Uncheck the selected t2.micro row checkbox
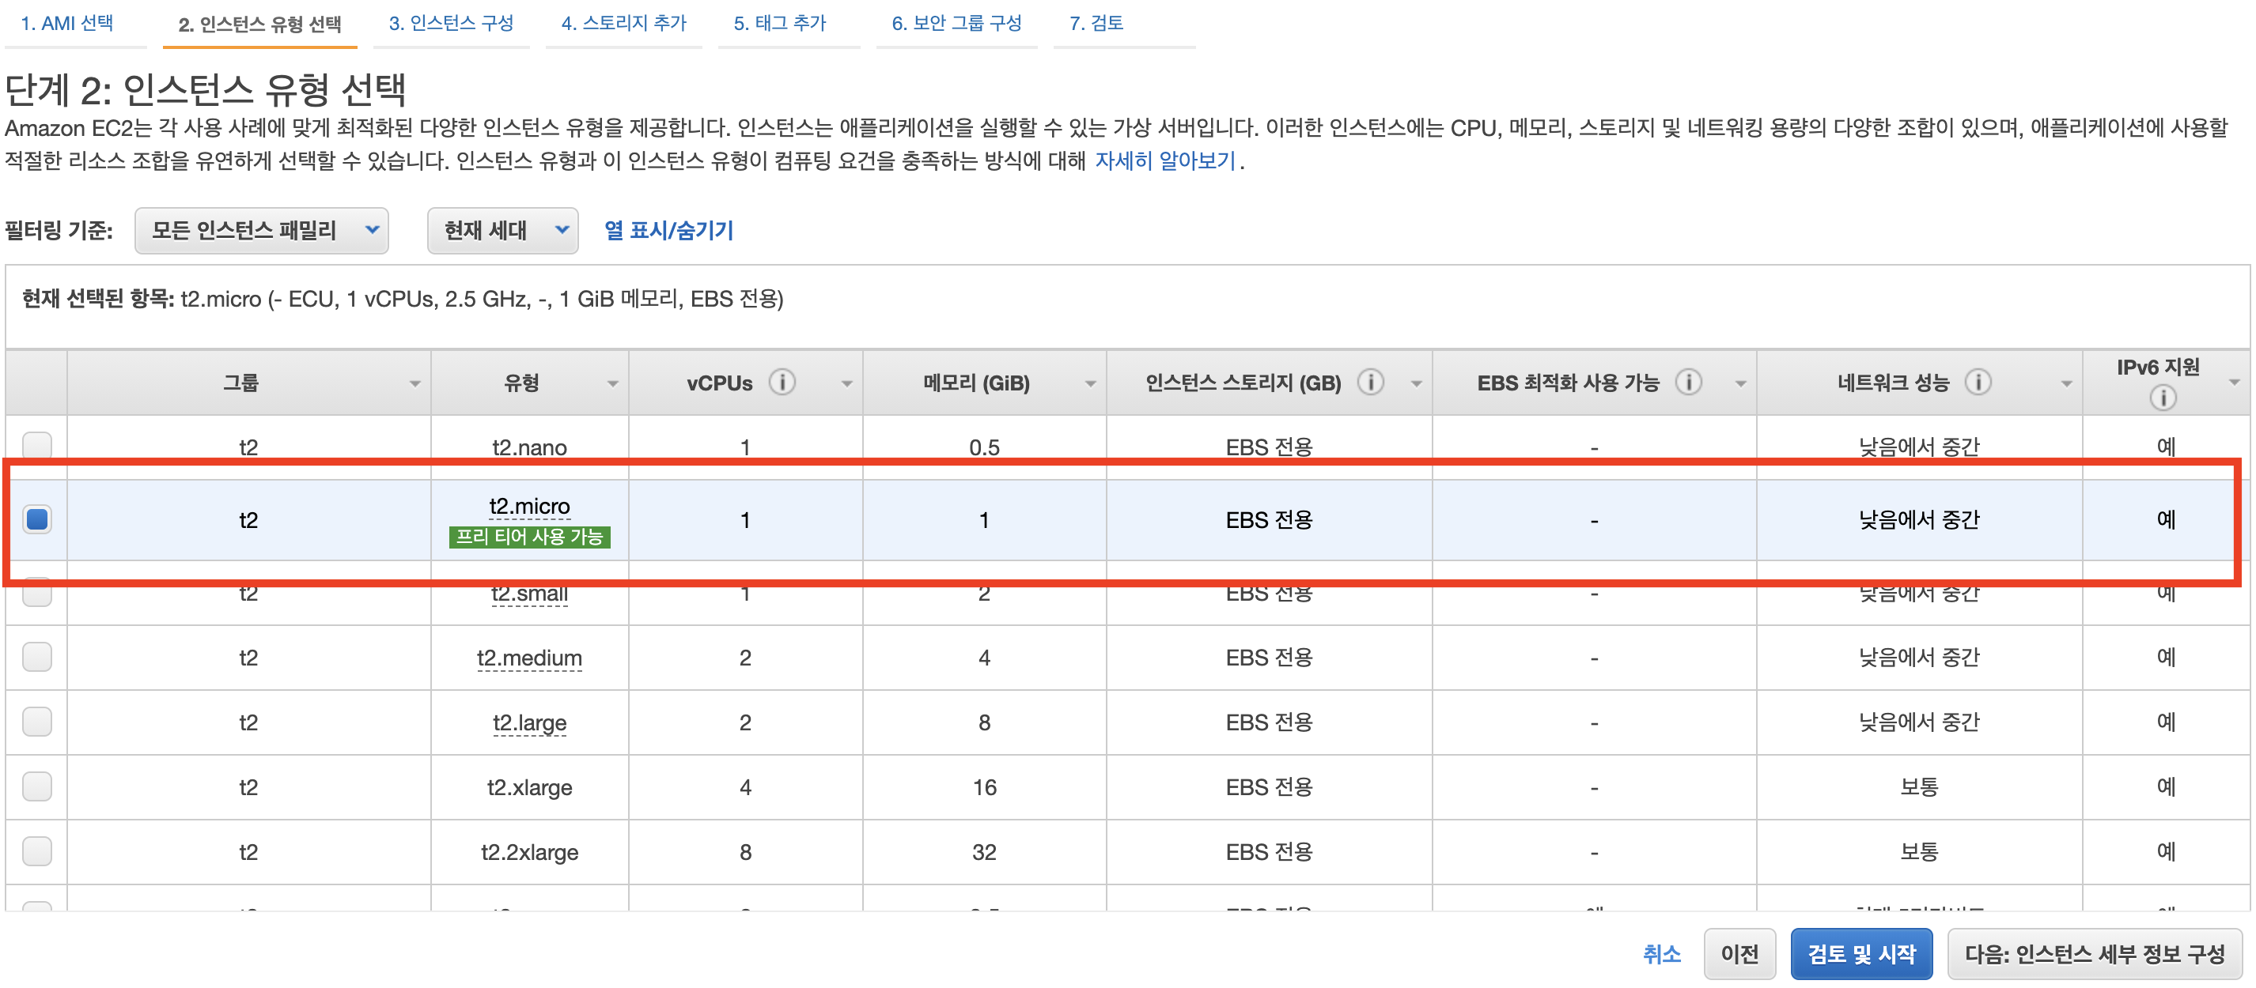The width and height of the screenshot is (2256, 988). (36, 519)
